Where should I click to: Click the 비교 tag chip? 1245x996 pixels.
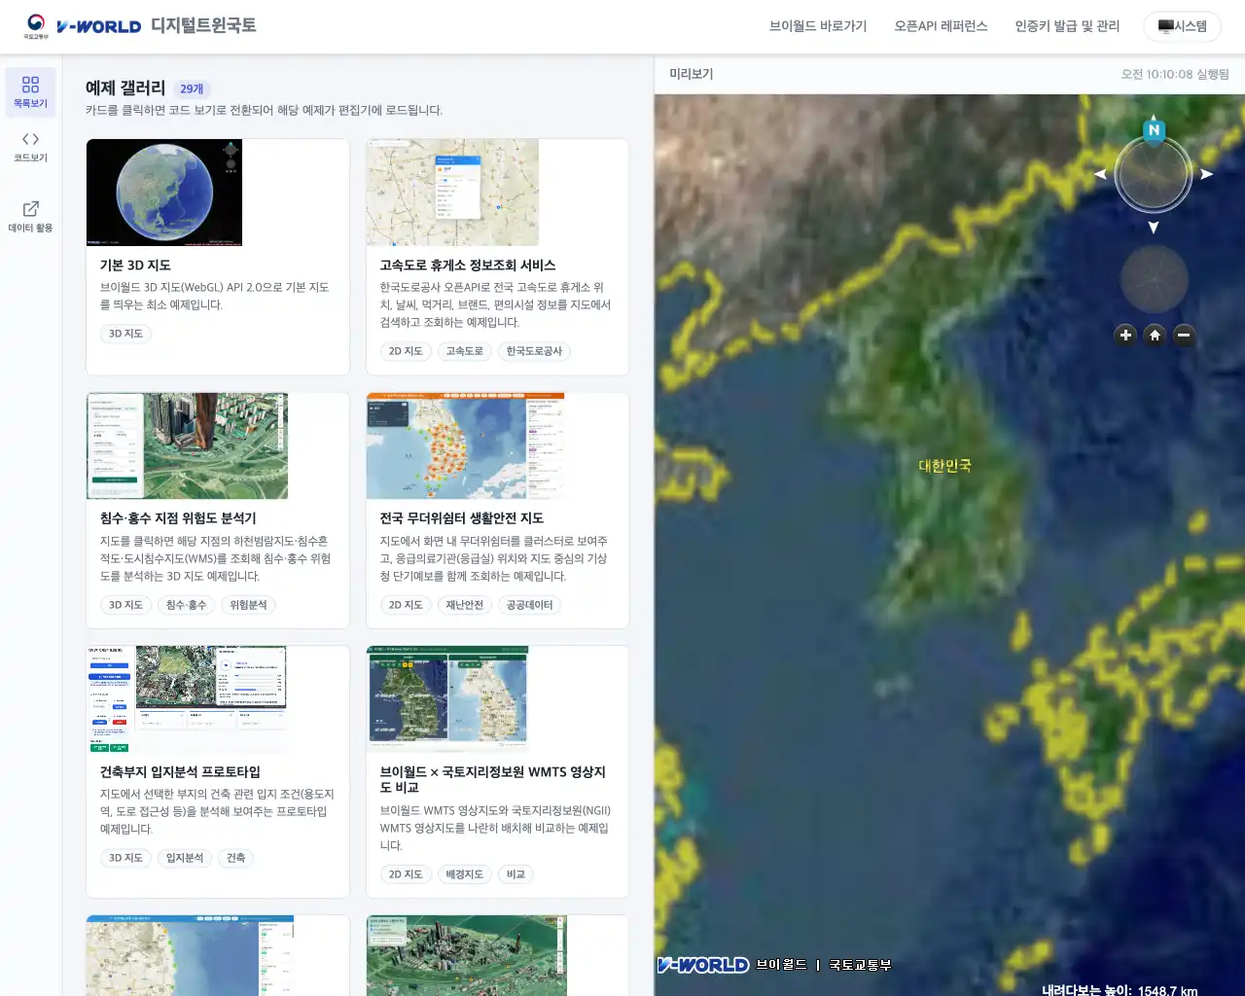click(x=516, y=874)
